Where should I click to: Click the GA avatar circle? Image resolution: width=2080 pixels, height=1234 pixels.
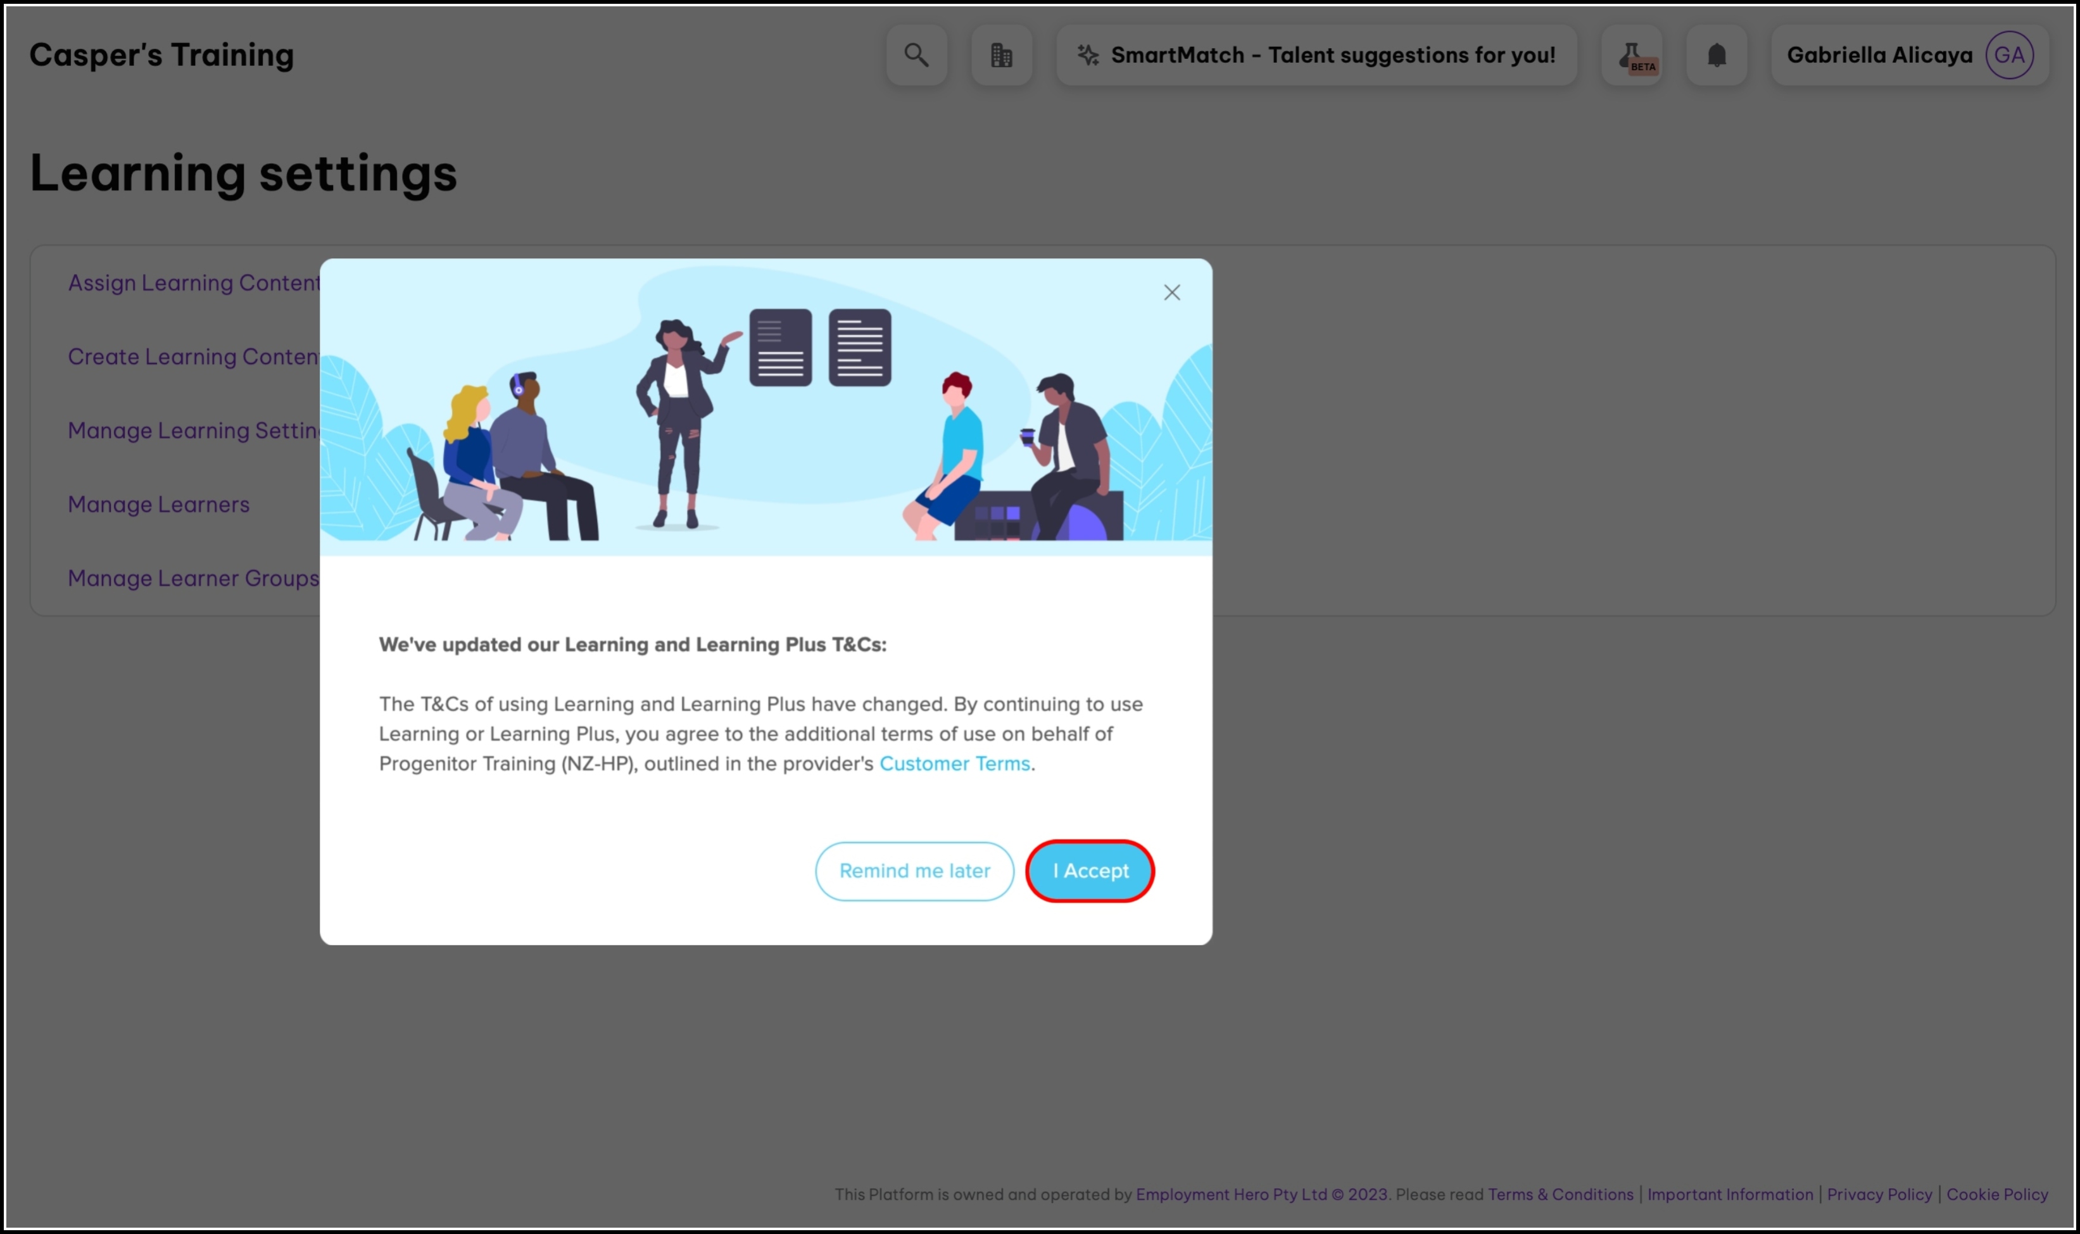(2008, 55)
